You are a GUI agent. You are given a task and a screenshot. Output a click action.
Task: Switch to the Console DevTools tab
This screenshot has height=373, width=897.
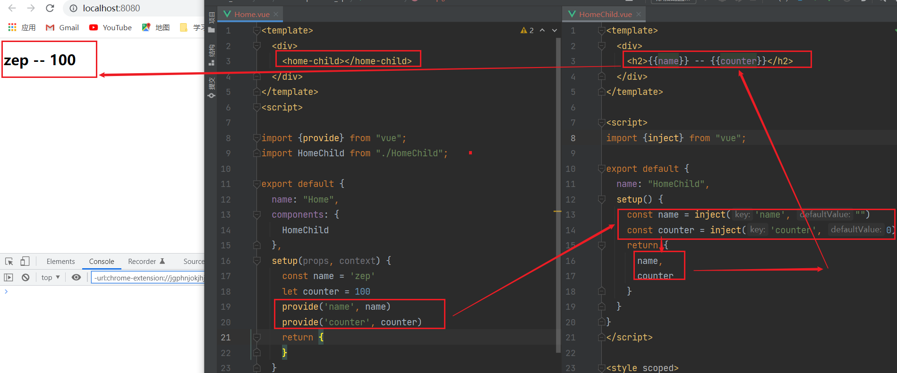pos(102,261)
